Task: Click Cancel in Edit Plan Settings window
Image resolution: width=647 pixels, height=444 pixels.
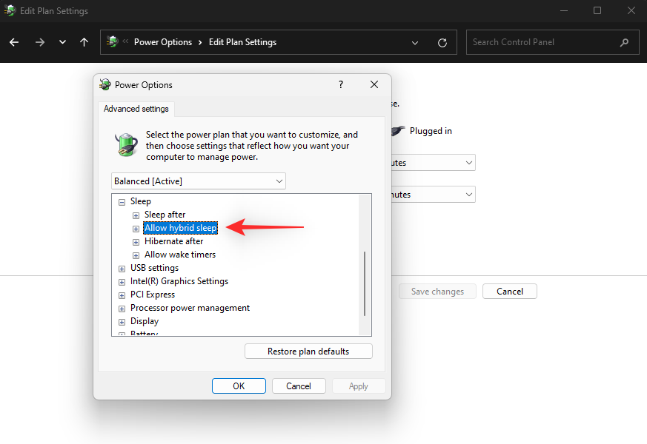Action: click(510, 292)
